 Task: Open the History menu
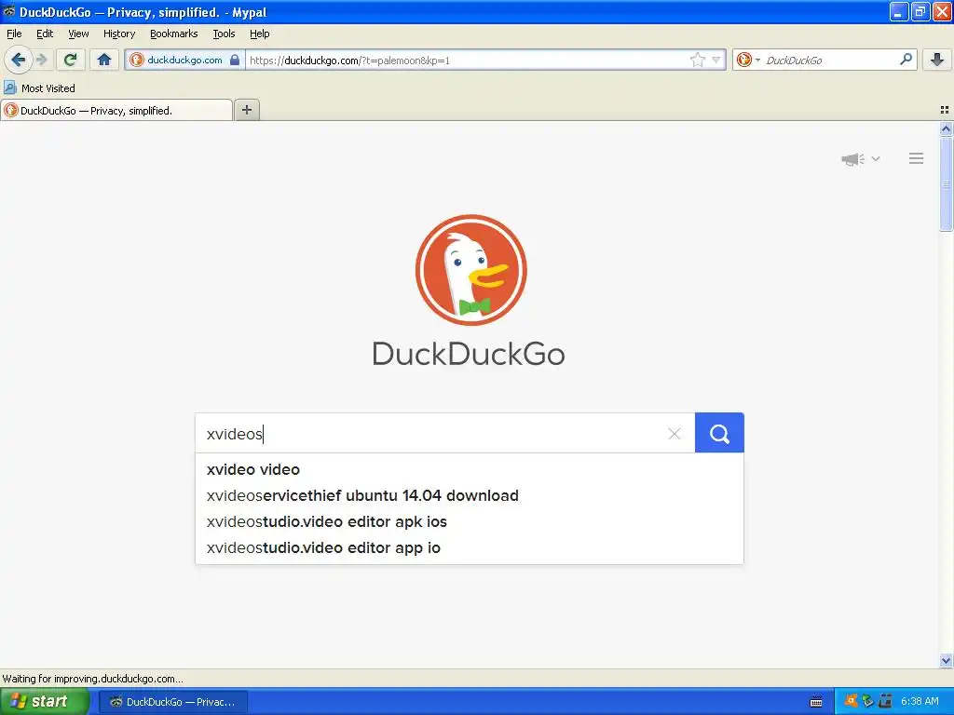coord(119,34)
